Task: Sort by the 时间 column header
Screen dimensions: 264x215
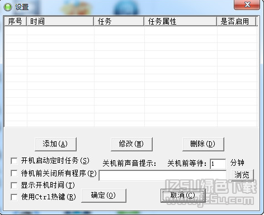Action: click(x=60, y=21)
